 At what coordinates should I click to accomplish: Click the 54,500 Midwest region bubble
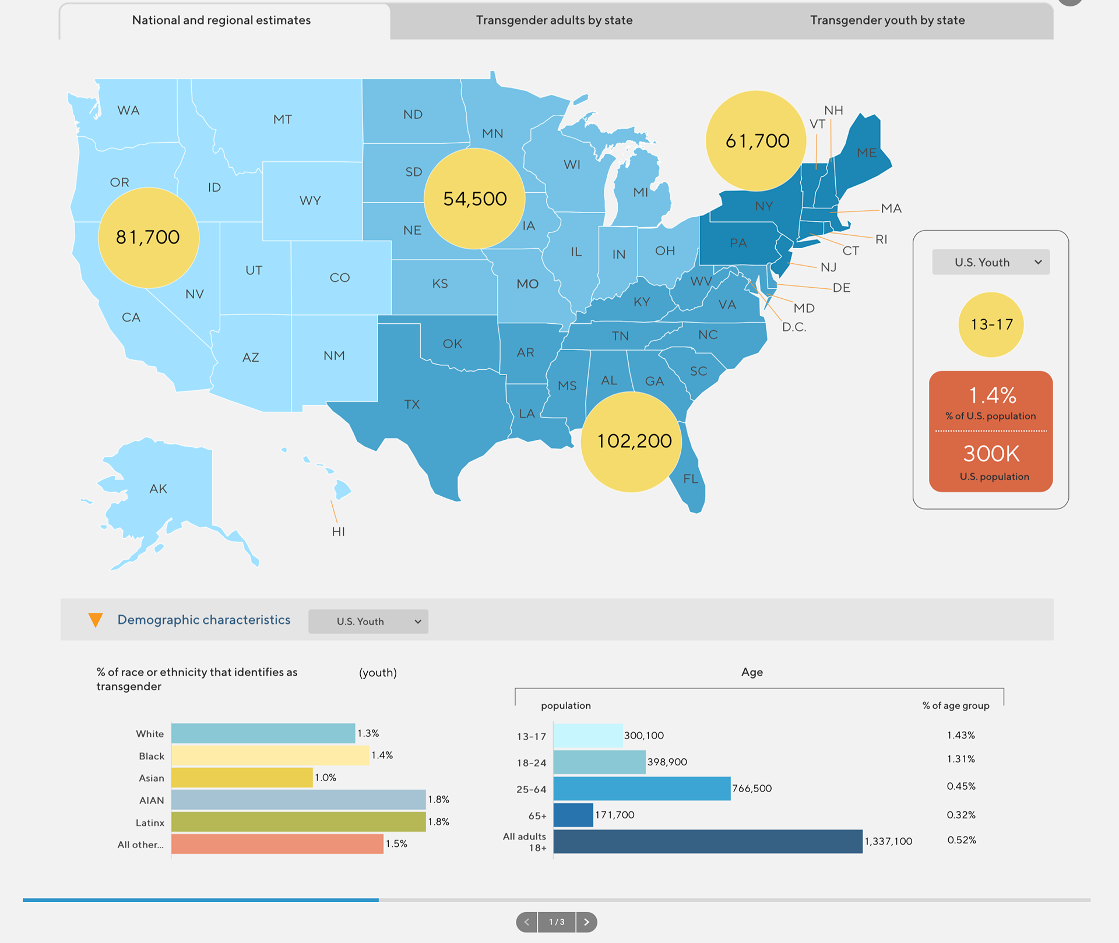pyautogui.click(x=474, y=199)
